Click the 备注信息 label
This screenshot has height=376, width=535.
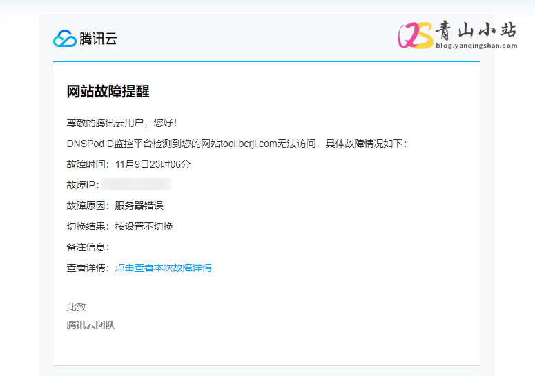click(88, 247)
